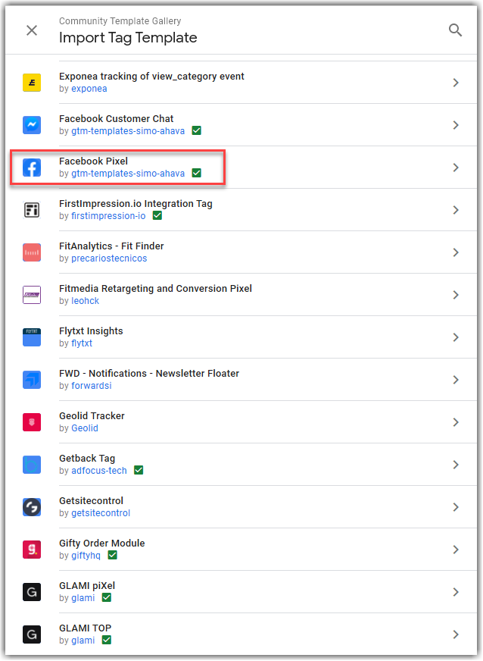
Task: Click verified badge on Facebook Customer Chat
Action: [x=196, y=130]
